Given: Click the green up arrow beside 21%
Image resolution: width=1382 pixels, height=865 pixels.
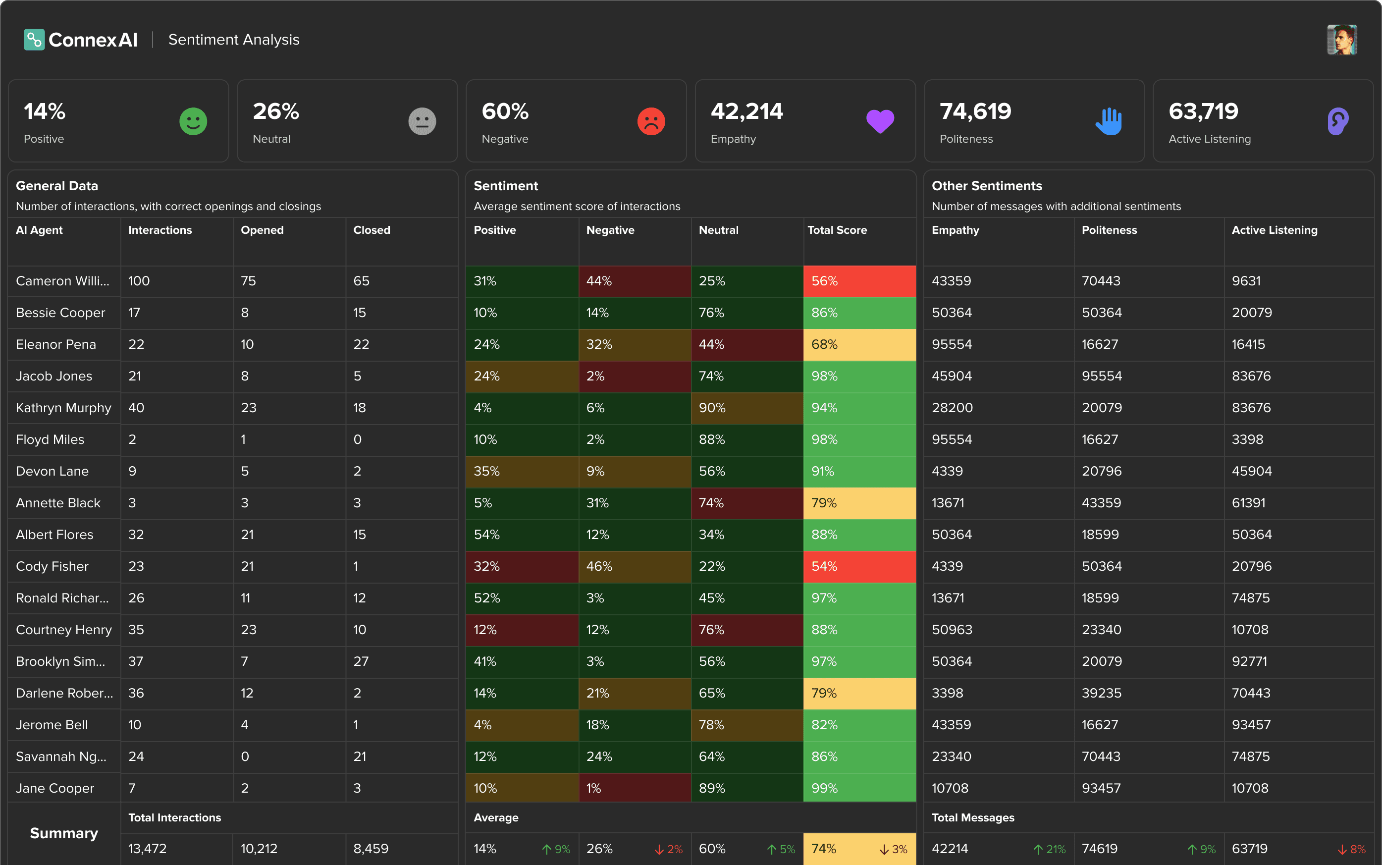Looking at the screenshot, I should [1038, 850].
